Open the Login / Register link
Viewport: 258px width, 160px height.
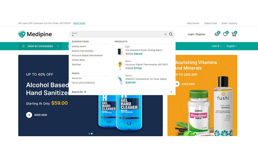point(197,34)
